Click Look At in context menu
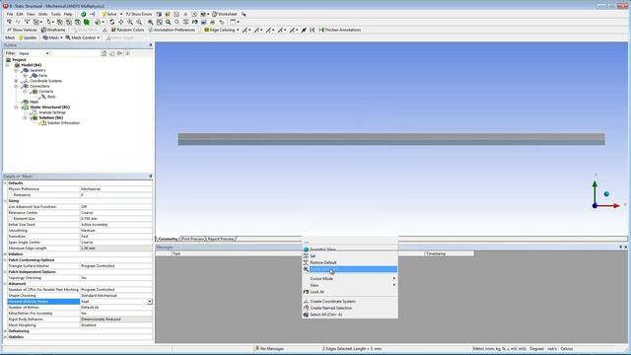631x355 pixels. pyautogui.click(x=350, y=292)
